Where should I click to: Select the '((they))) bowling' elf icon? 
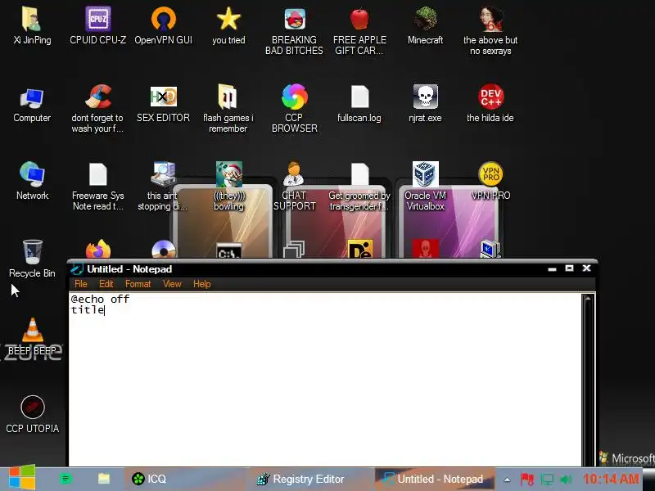click(x=229, y=174)
